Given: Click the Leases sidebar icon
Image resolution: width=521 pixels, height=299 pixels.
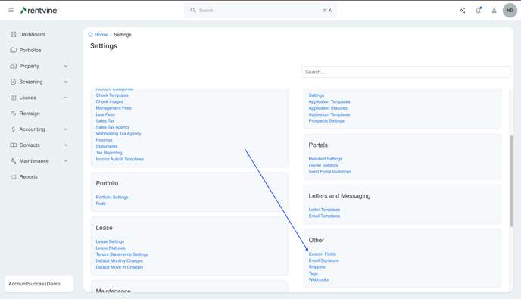Looking at the screenshot, I should [14, 98].
